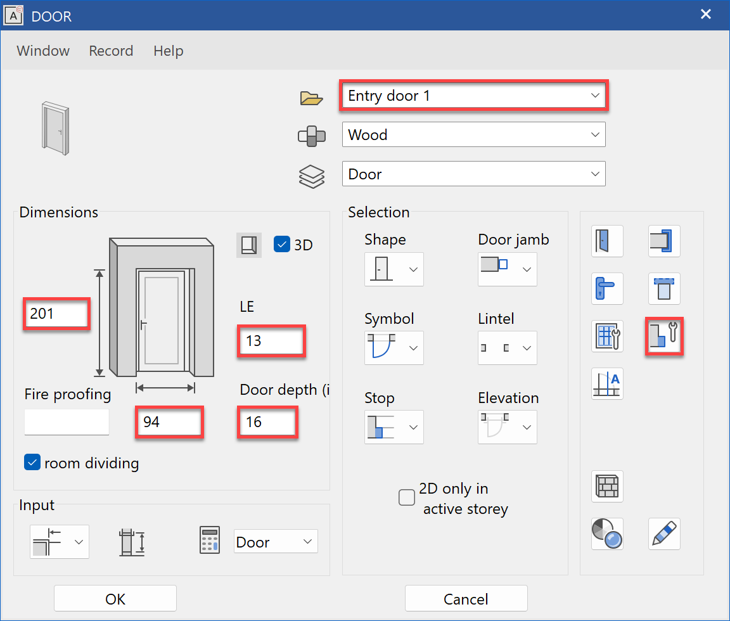Screen dimensions: 730x621
Task: Enable 2D only in active storey
Action: pos(407,497)
